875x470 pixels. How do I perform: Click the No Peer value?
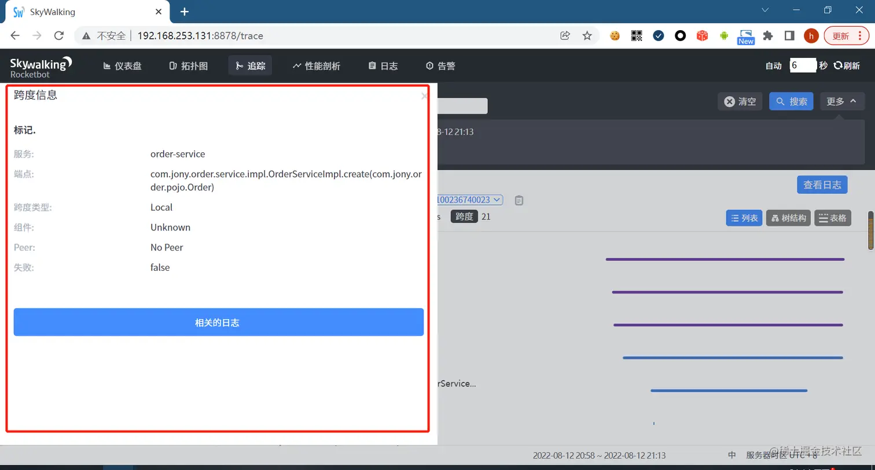click(x=167, y=247)
